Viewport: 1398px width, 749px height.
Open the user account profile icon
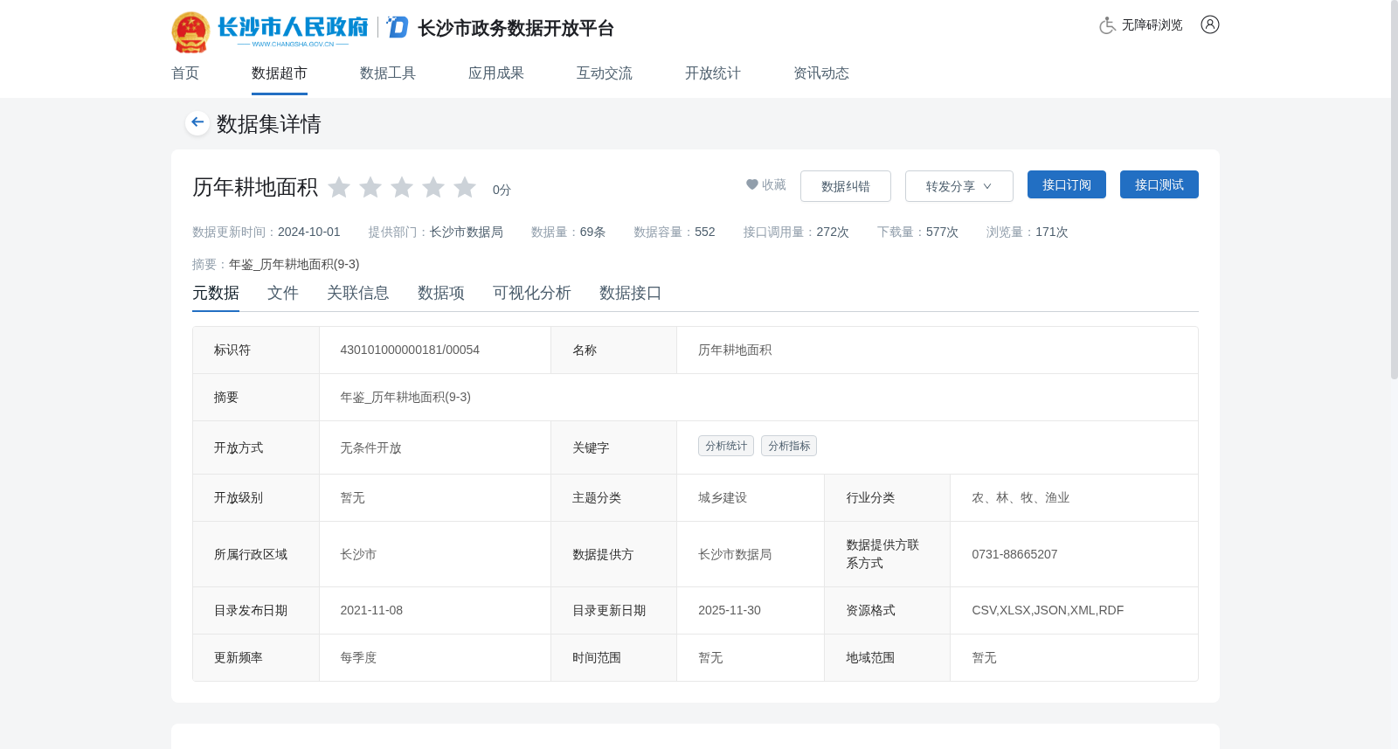1210,24
